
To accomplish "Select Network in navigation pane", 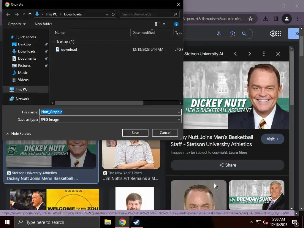I will point(22,99).
